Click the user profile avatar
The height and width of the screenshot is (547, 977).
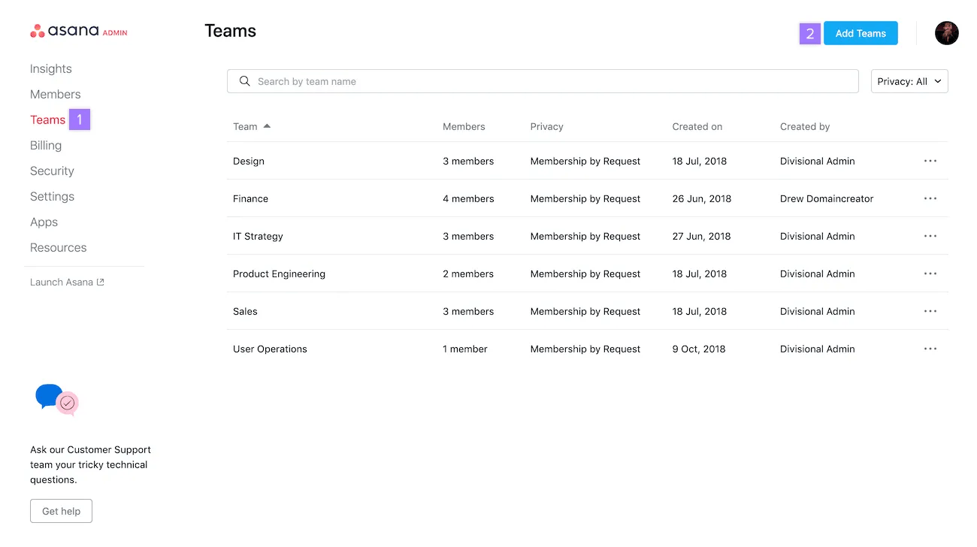point(946,33)
